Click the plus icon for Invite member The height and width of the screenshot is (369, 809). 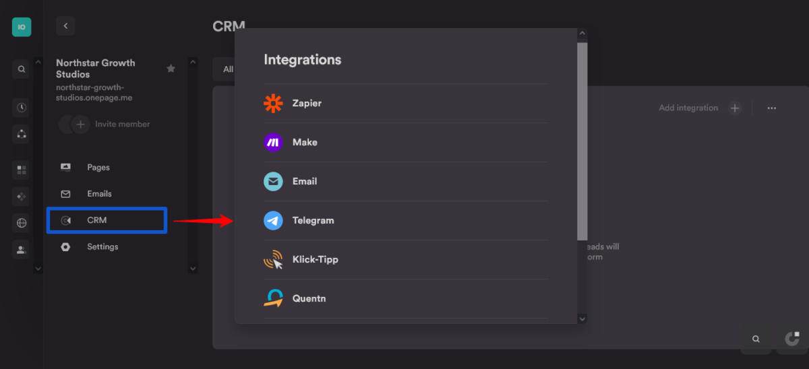81,124
